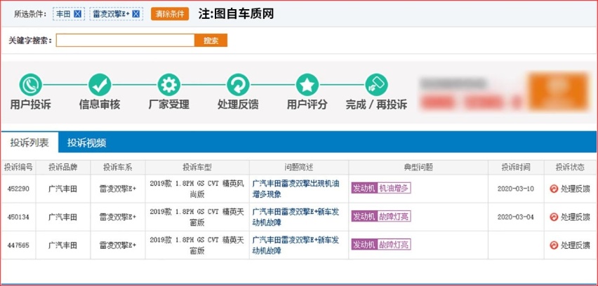Switch to the 投诉列表 tab
Screen dimensions: 598x286
click(29, 143)
